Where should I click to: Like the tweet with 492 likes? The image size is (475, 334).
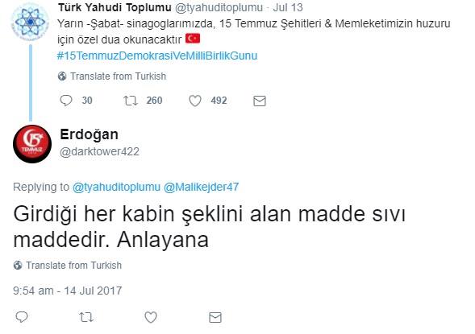(195, 101)
